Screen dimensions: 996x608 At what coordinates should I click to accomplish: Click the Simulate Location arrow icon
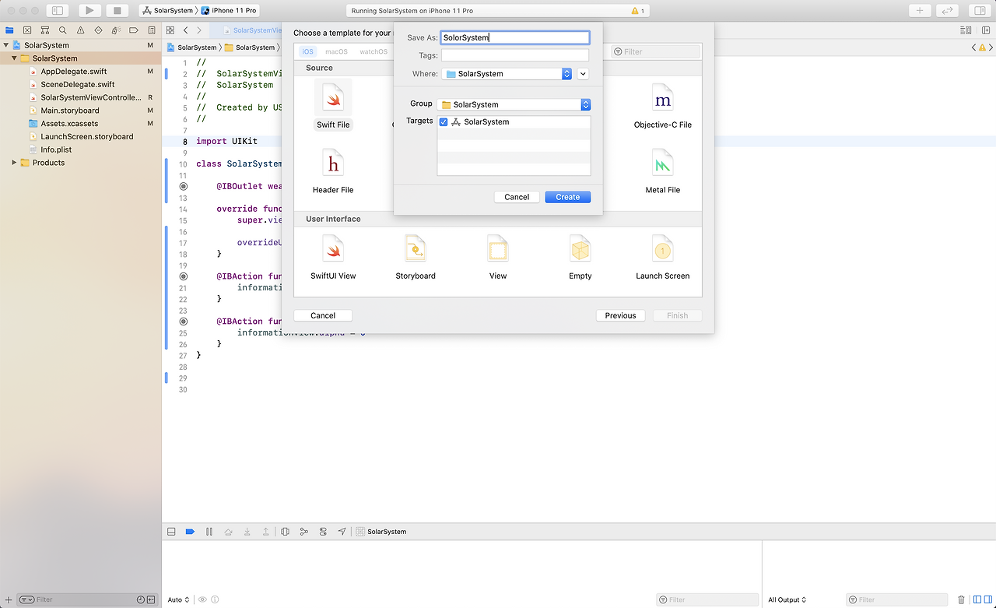click(342, 532)
